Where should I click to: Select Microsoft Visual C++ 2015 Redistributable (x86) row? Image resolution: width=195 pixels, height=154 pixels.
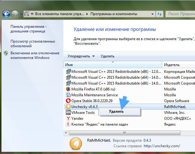pyautogui.click(x=116, y=83)
